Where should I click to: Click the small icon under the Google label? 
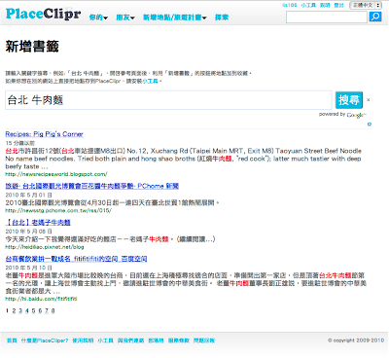(370, 125)
